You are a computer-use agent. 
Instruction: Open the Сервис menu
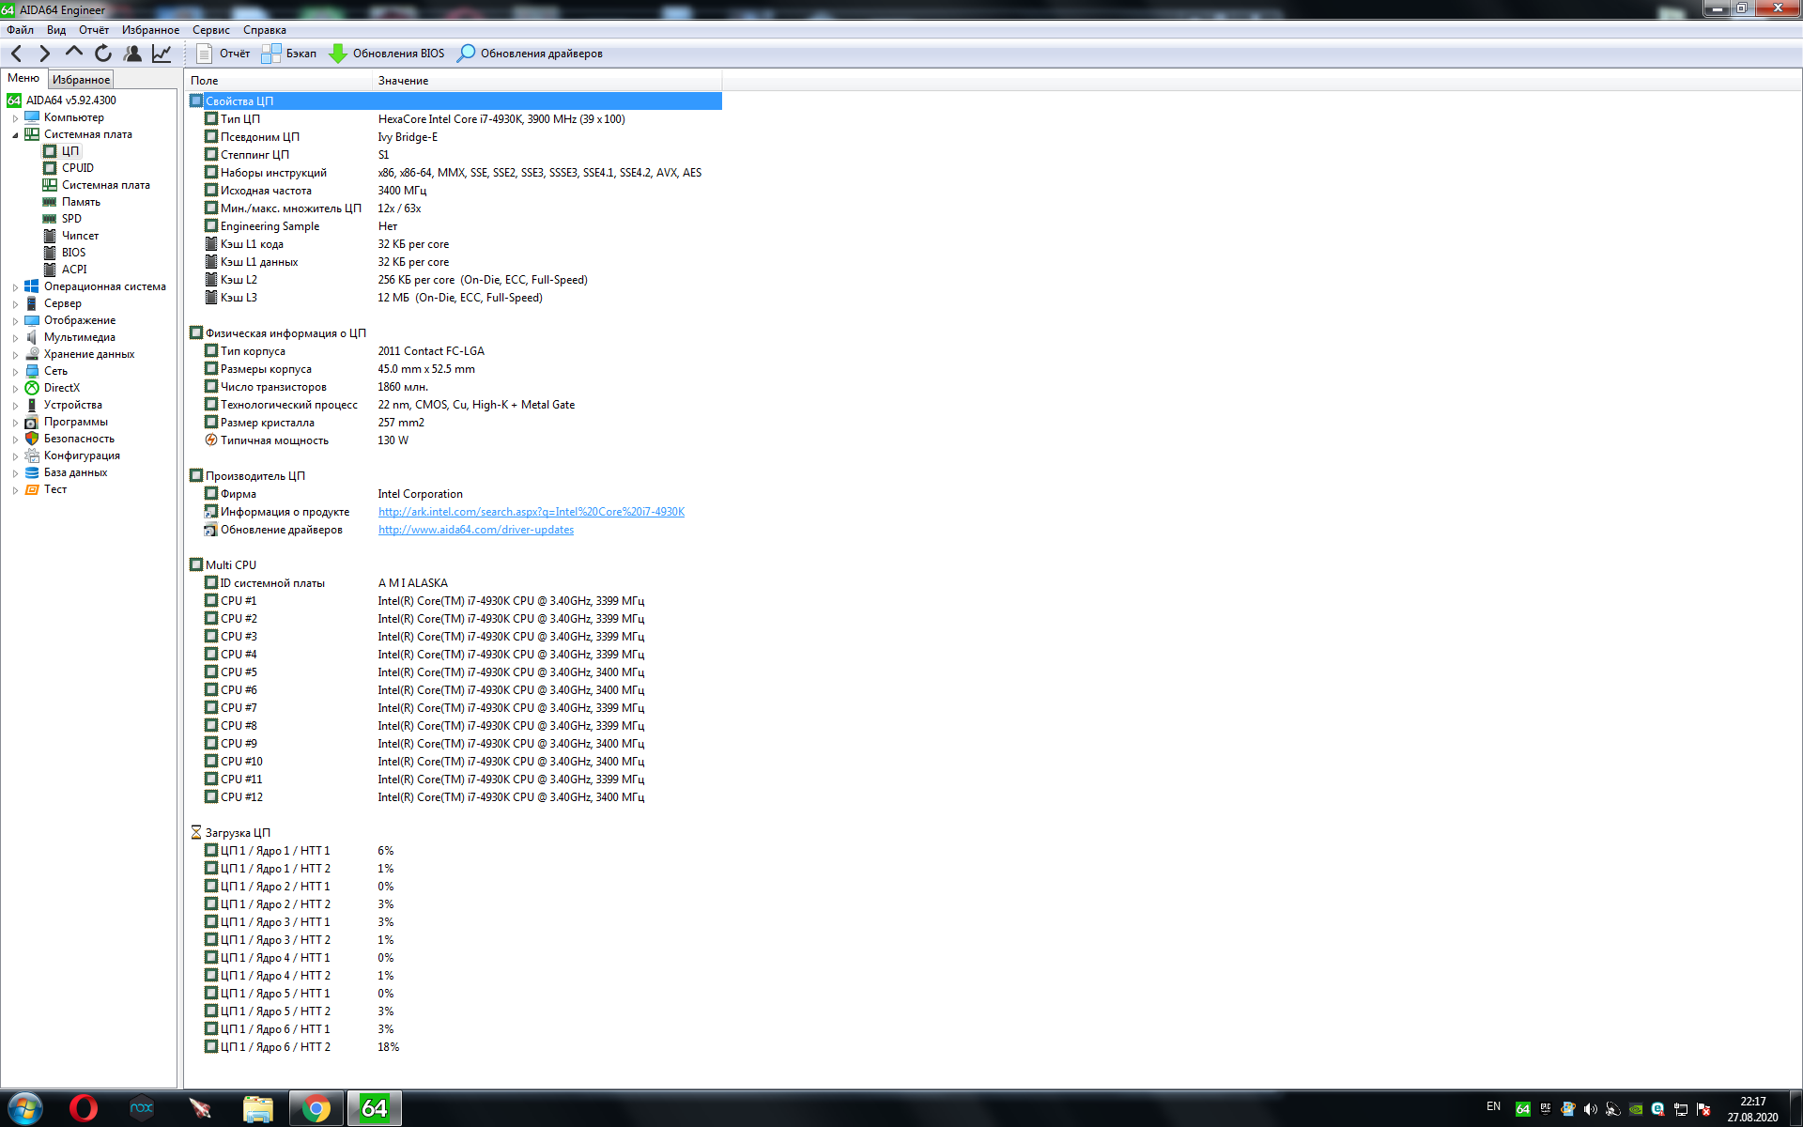pos(210,30)
